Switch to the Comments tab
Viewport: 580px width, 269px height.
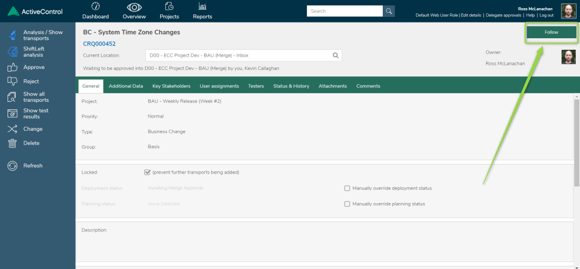pos(368,86)
